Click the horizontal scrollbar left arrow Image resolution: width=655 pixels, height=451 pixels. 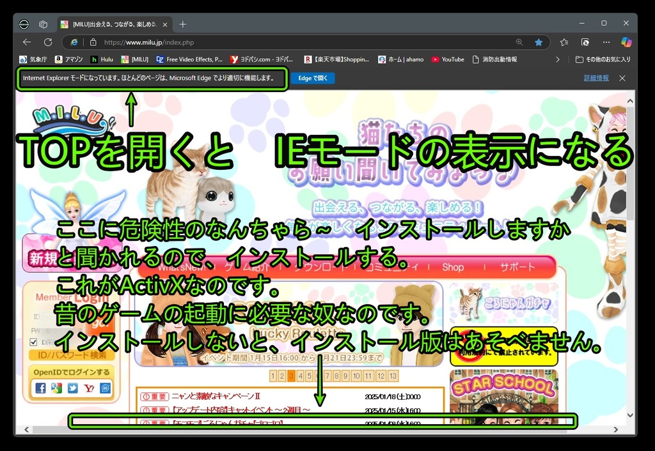click(27, 429)
